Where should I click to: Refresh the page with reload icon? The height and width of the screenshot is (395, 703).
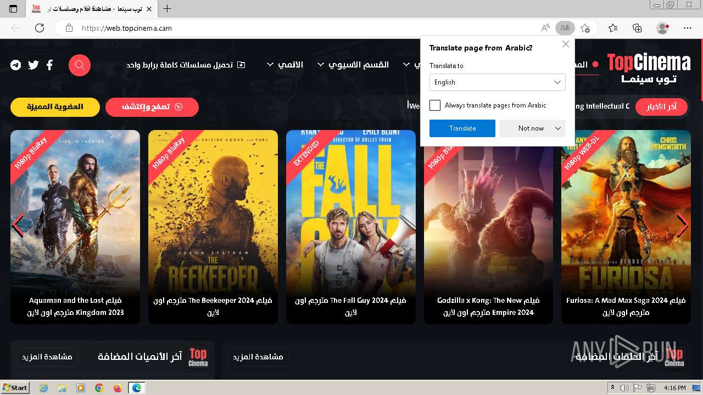[40, 28]
